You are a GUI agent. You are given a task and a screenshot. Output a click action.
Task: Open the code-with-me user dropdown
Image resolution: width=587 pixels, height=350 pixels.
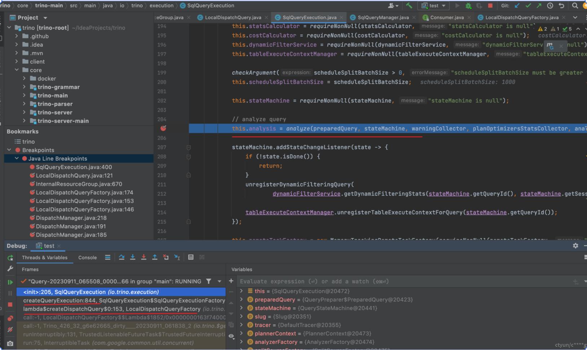point(393,6)
